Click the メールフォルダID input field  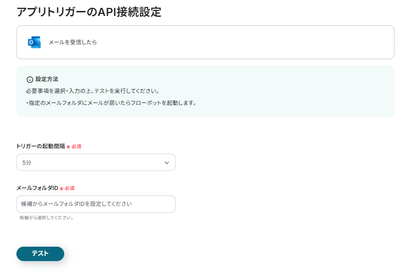click(96, 204)
